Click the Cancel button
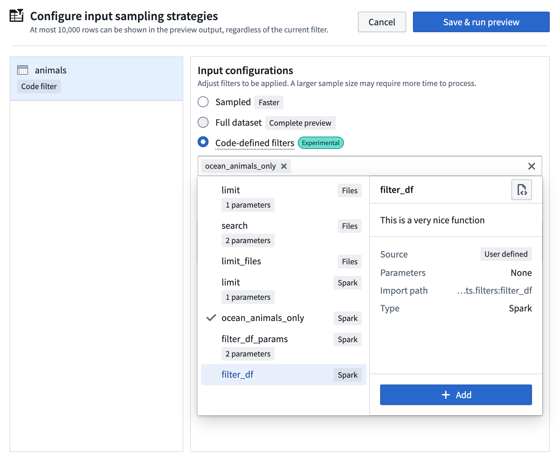The height and width of the screenshot is (461, 560). 382,22
